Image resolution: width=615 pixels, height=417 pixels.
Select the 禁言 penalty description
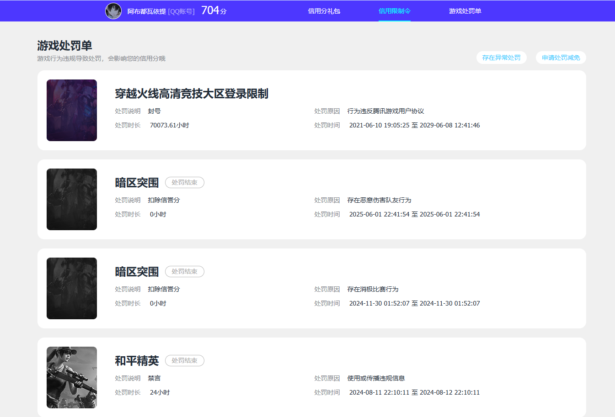(x=155, y=378)
